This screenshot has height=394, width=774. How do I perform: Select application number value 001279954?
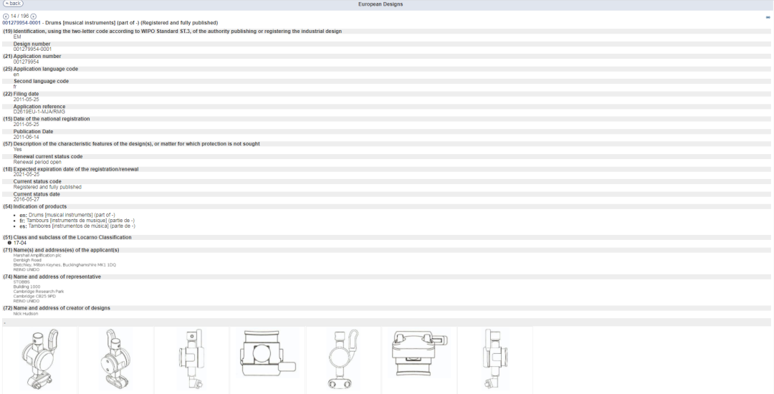[27, 62]
